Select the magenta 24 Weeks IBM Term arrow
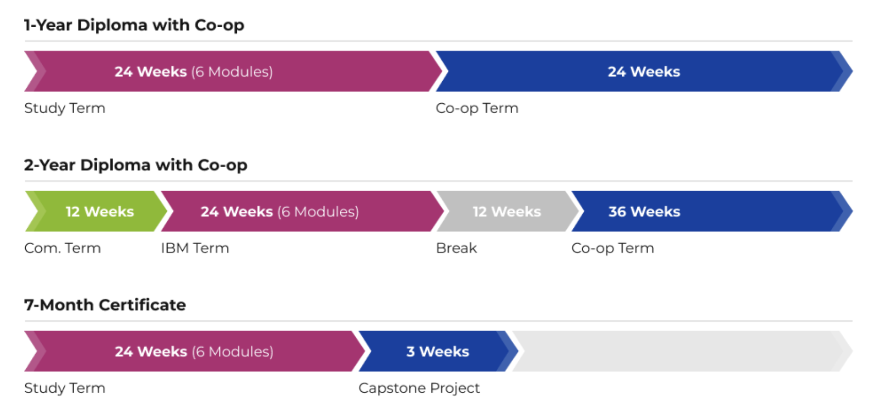872x402 pixels. (x=302, y=211)
